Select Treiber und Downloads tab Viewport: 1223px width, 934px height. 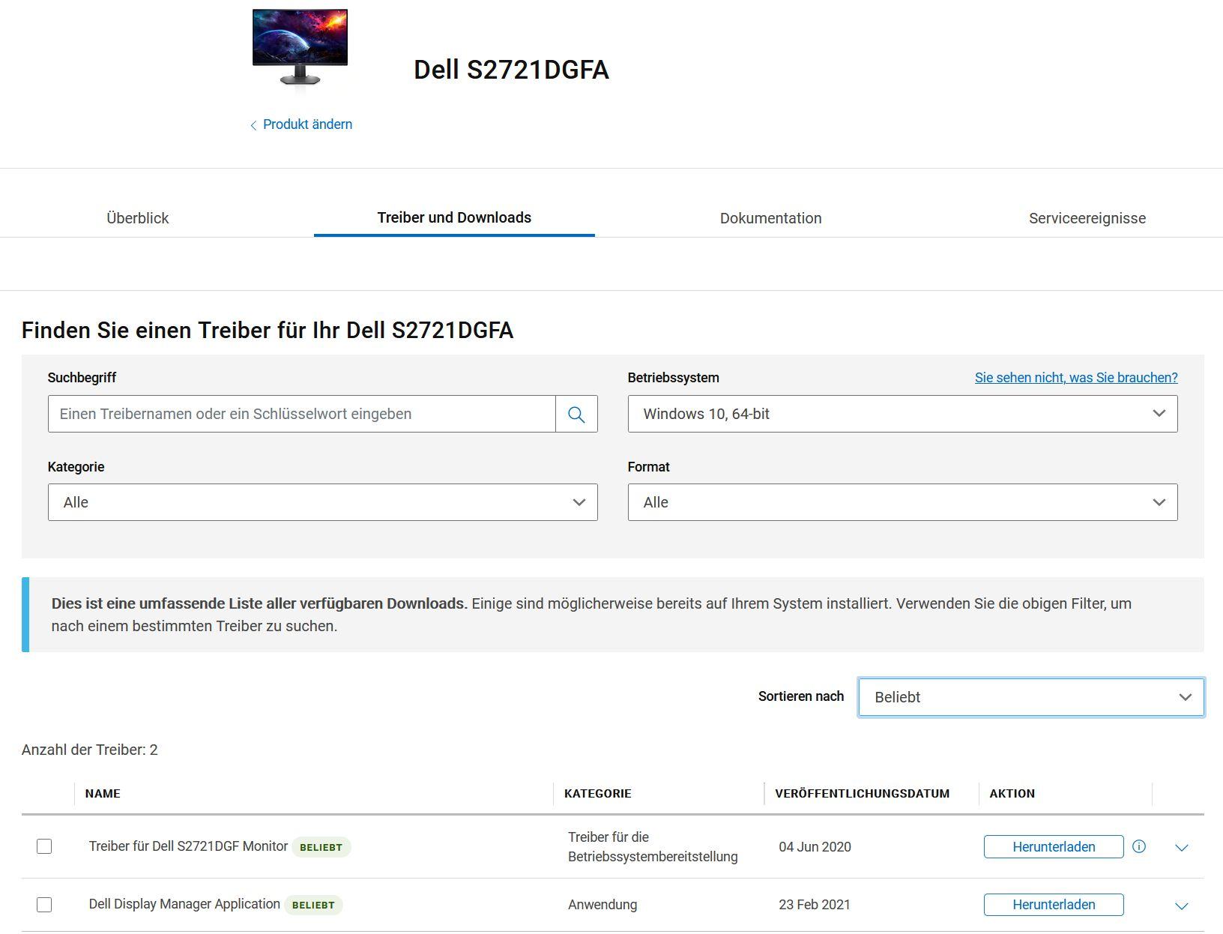(454, 217)
